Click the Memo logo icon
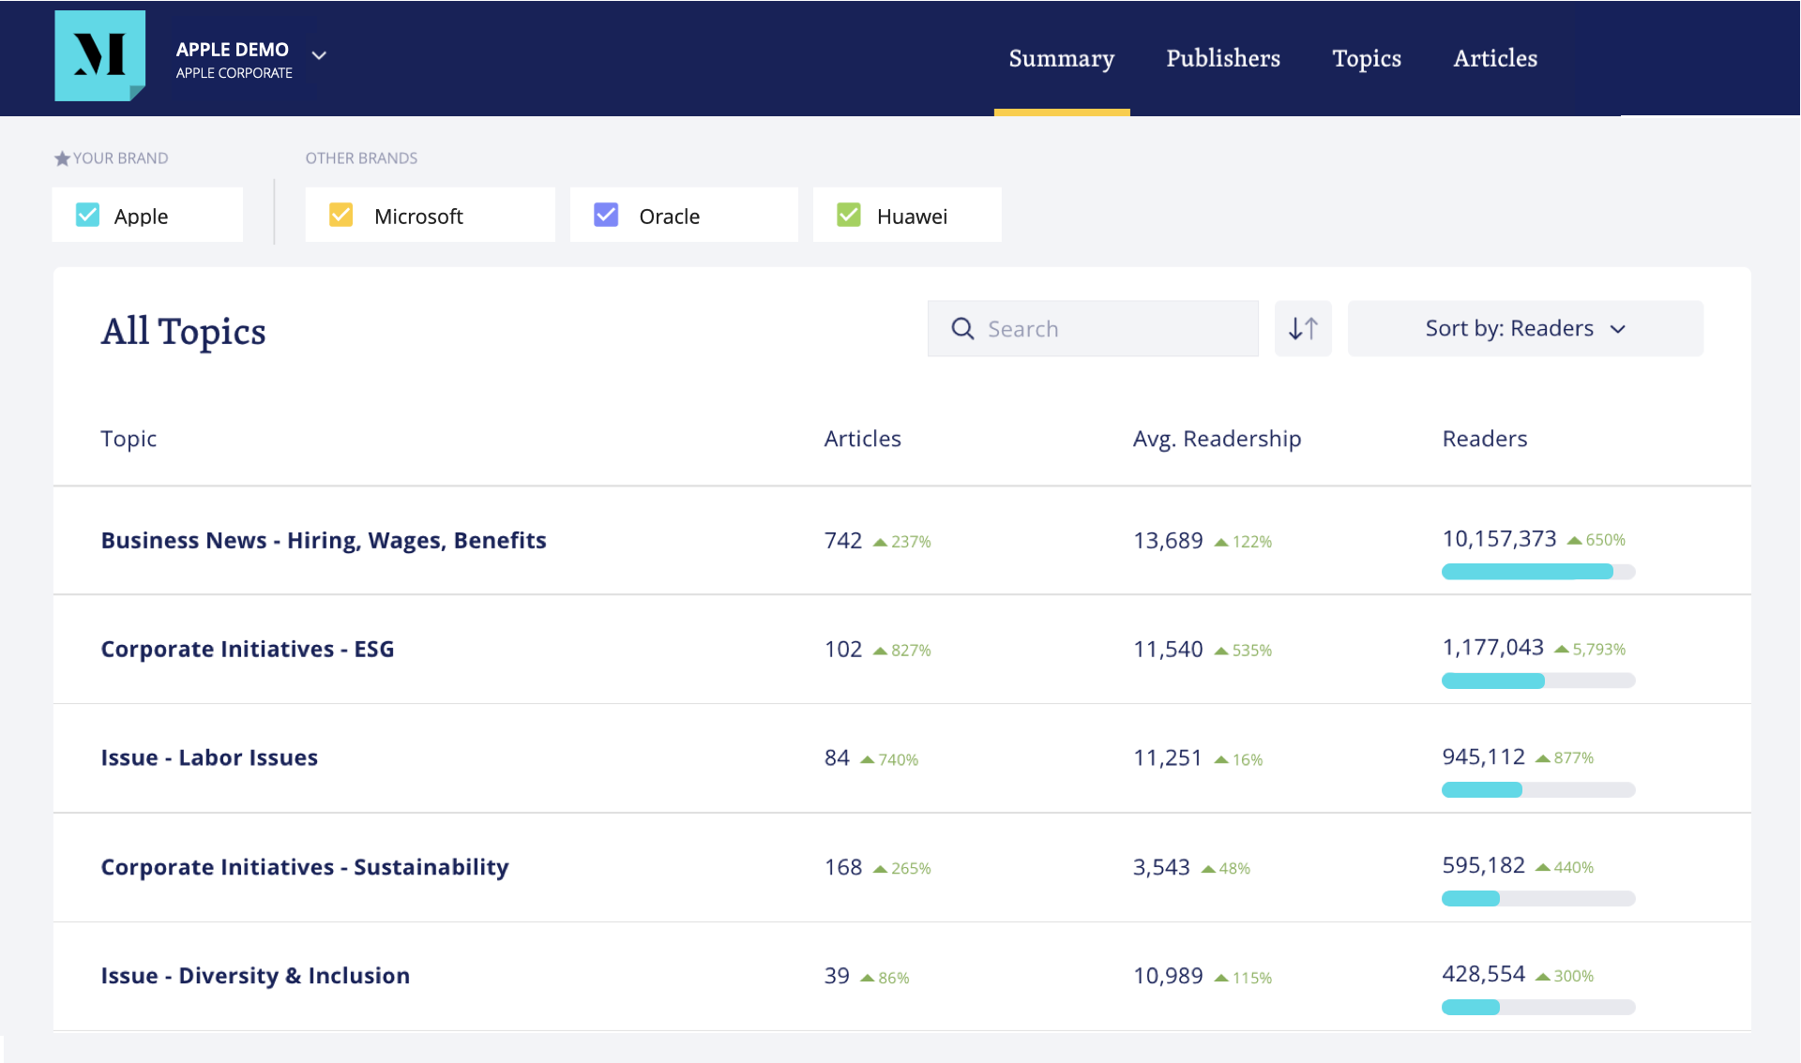The height and width of the screenshot is (1063, 1801). (99, 55)
